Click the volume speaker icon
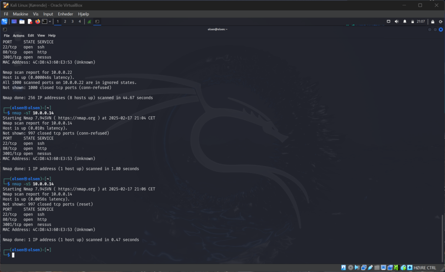445x272 pixels. point(397,21)
